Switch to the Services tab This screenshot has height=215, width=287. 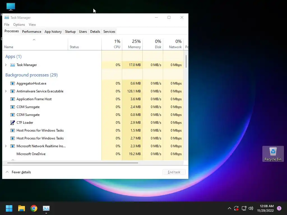(109, 32)
